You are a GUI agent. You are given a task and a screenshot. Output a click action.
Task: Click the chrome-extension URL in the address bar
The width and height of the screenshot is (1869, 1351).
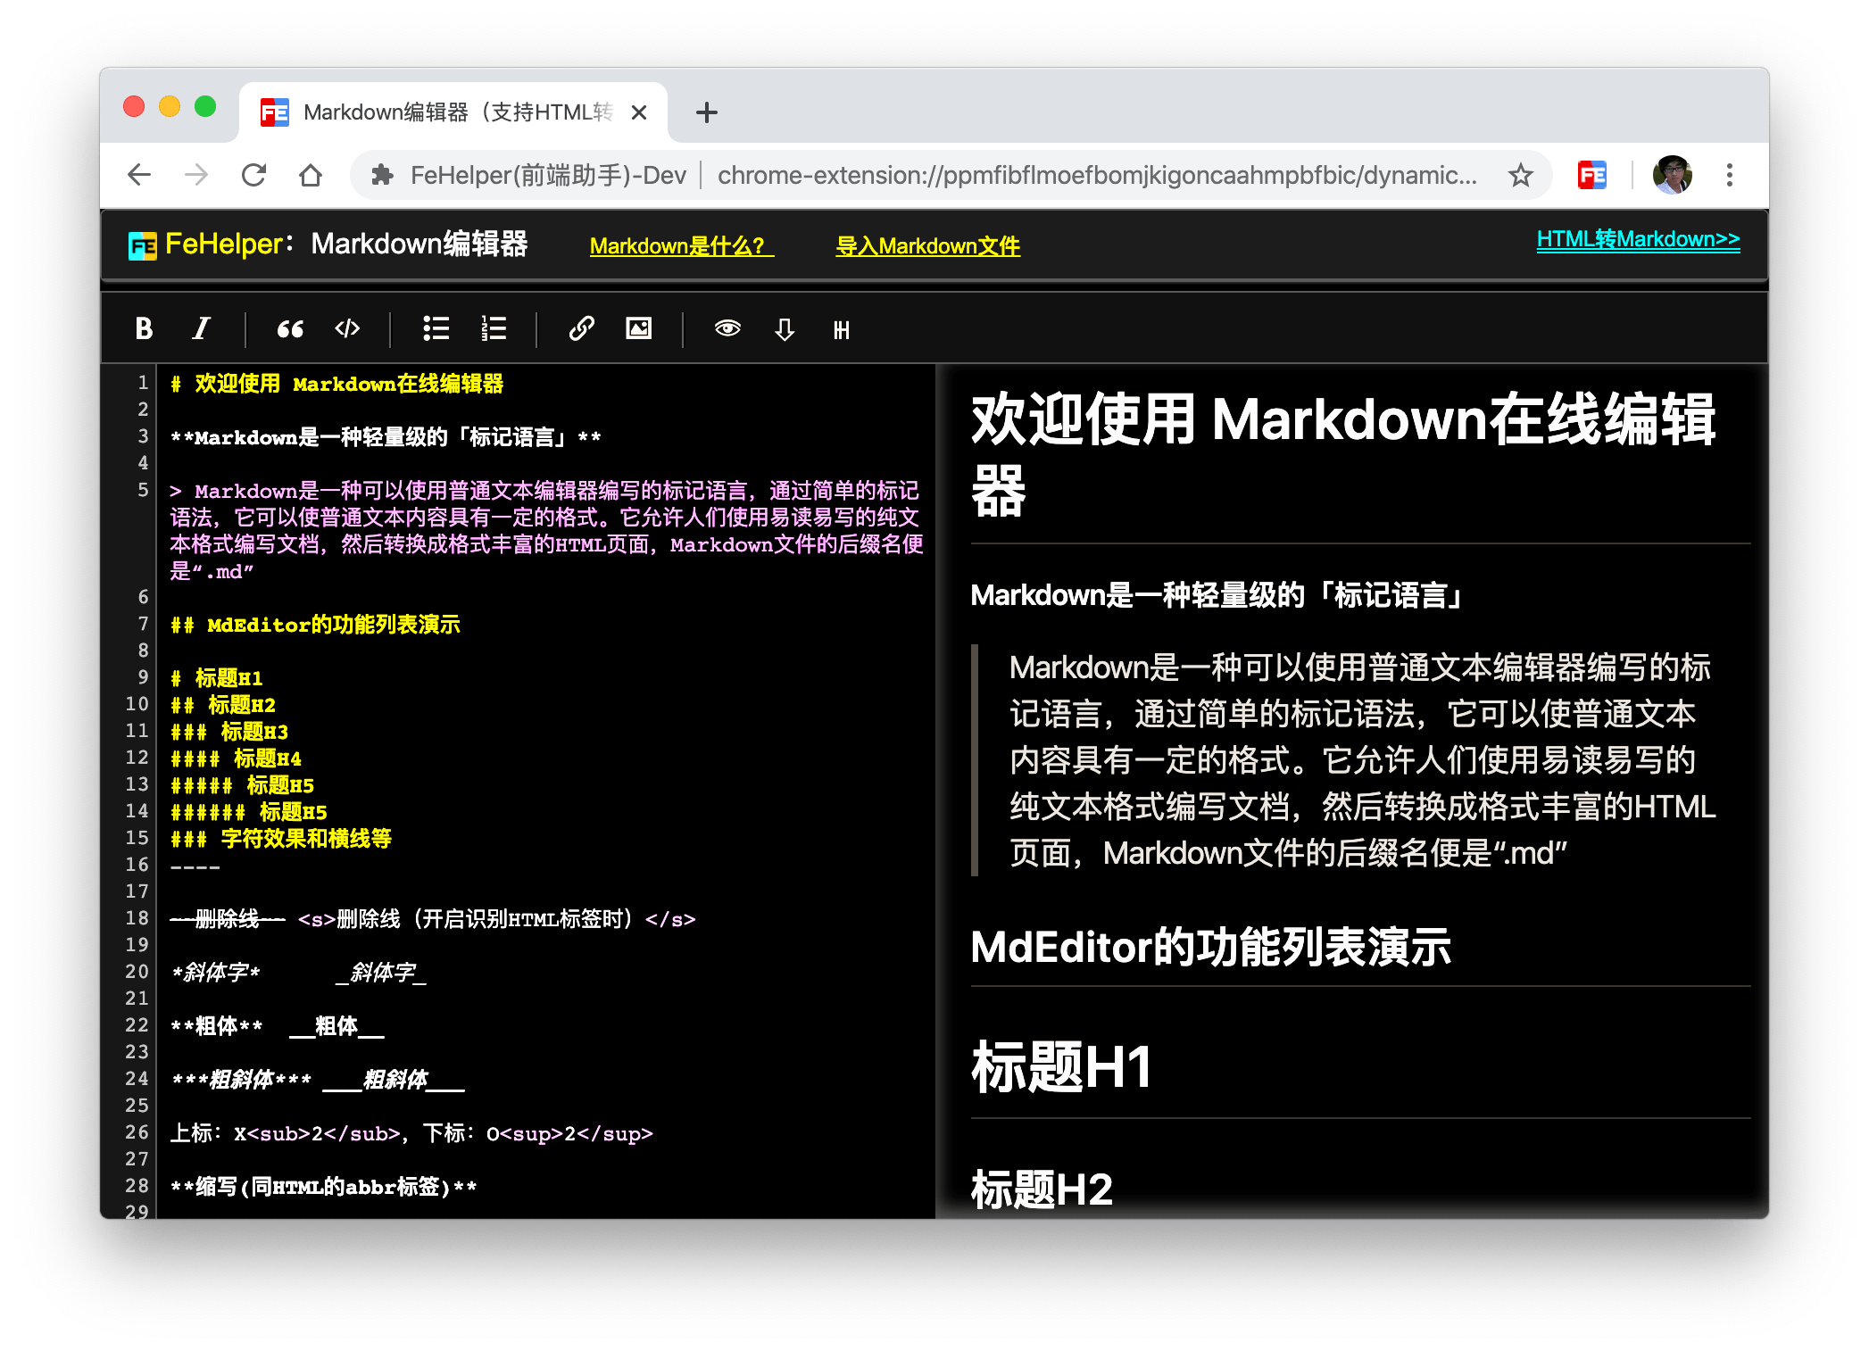(1097, 175)
